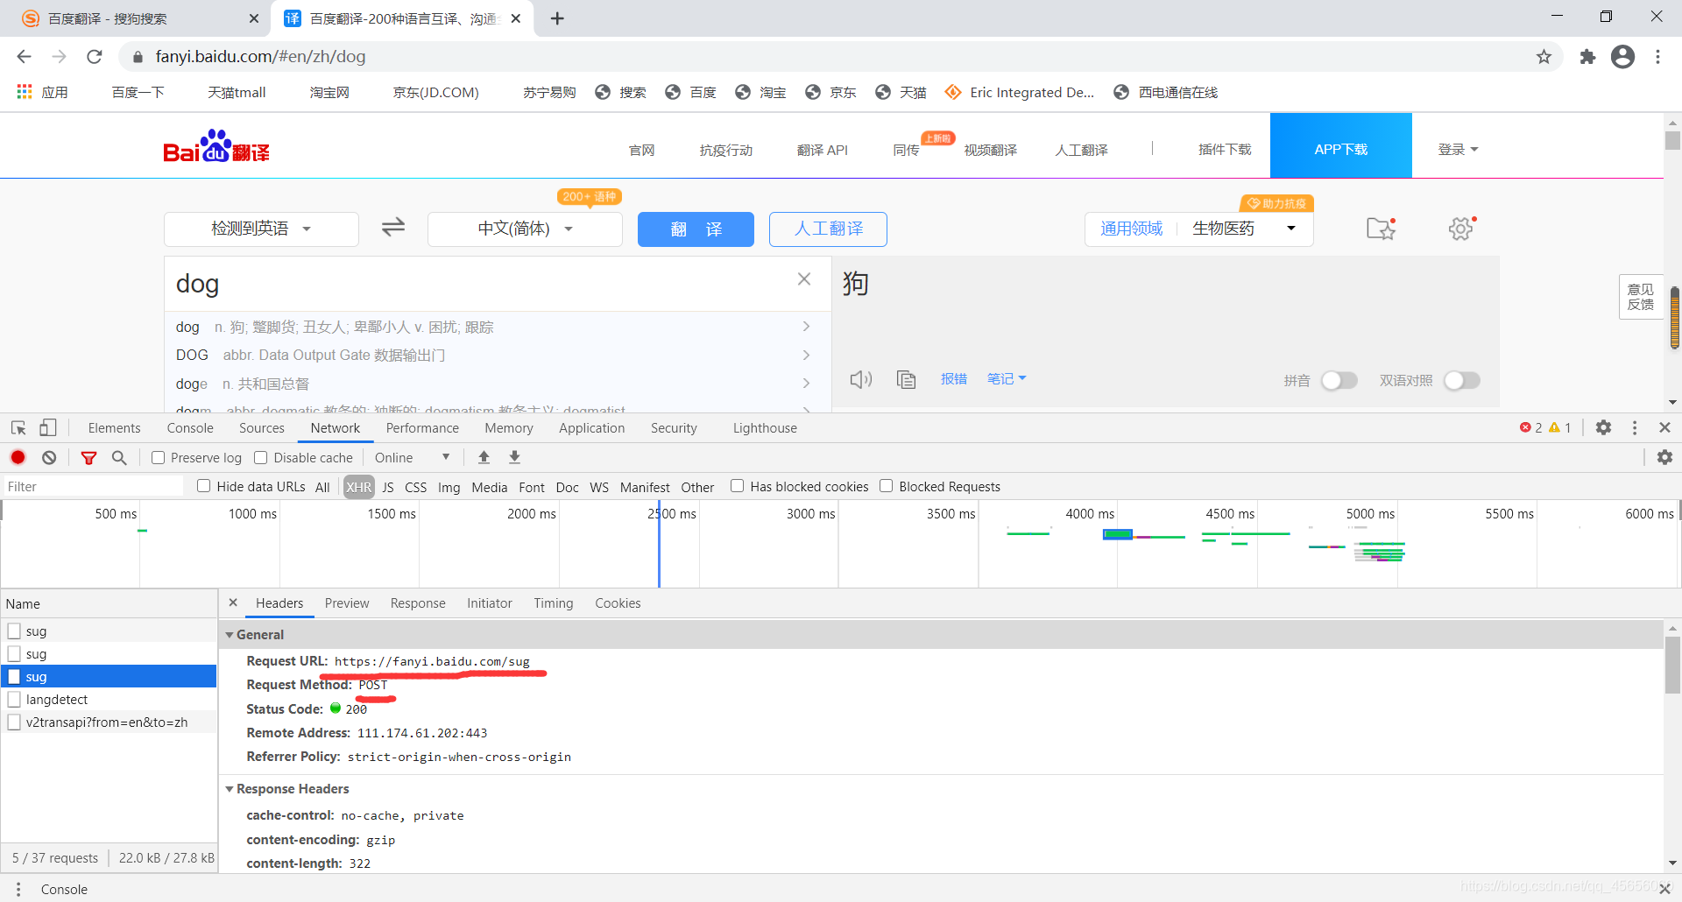Open target language dropdown 中文(简体)
This screenshot has height=902, width=1682.
(525, 229)
